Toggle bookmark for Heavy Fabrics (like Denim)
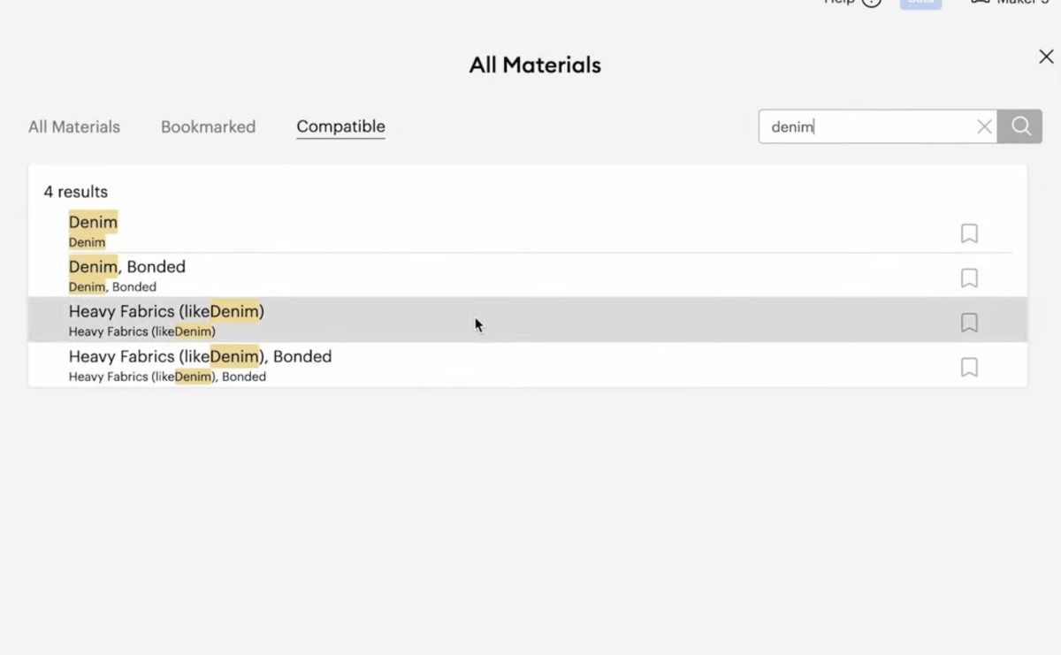1061x655 pixels. (x=969, y=323)
